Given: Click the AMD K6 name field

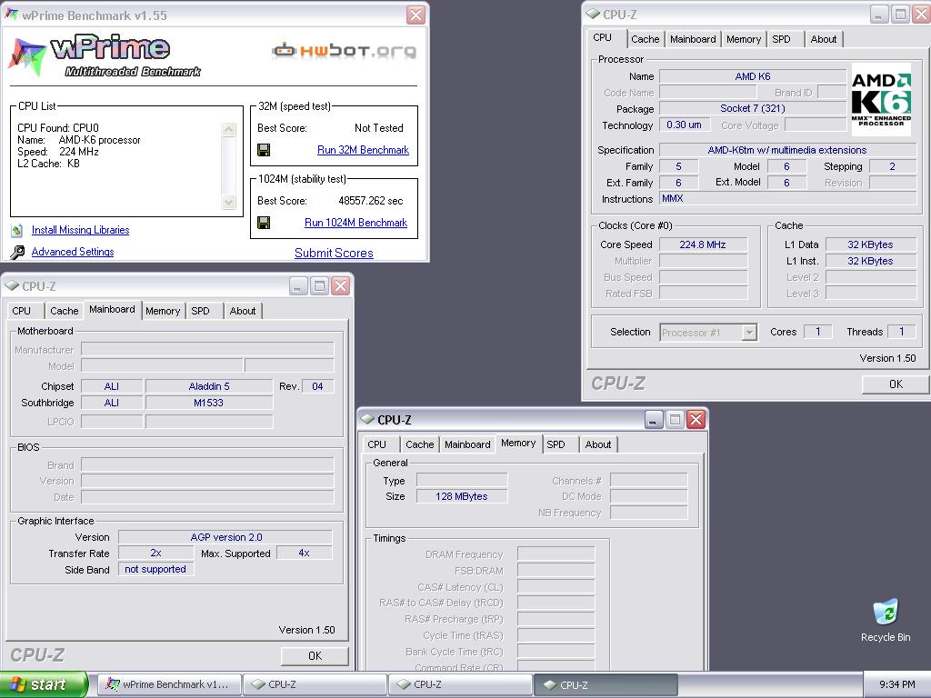Looking at the screenshot, I should tap(752, 76).
